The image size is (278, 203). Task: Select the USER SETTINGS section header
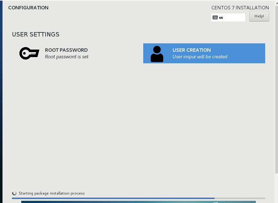click(x=35, y=34)
